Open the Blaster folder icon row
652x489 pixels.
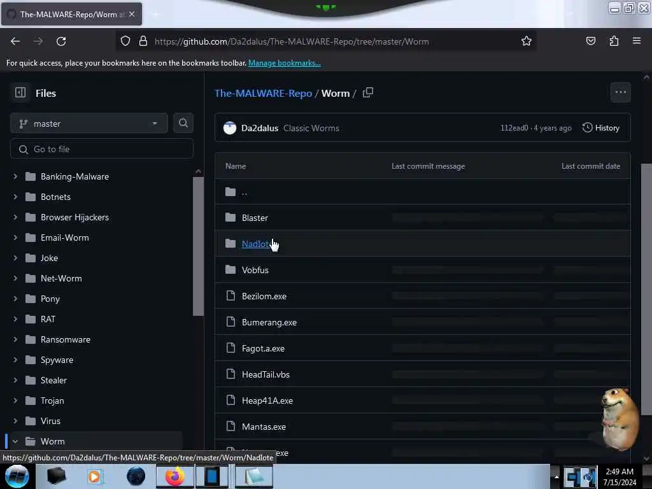tap(230, 218)
